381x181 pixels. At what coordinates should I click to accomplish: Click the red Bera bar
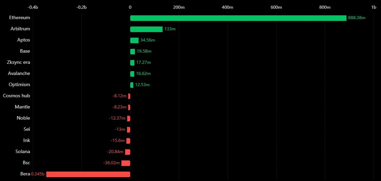(x=88, y=174)
